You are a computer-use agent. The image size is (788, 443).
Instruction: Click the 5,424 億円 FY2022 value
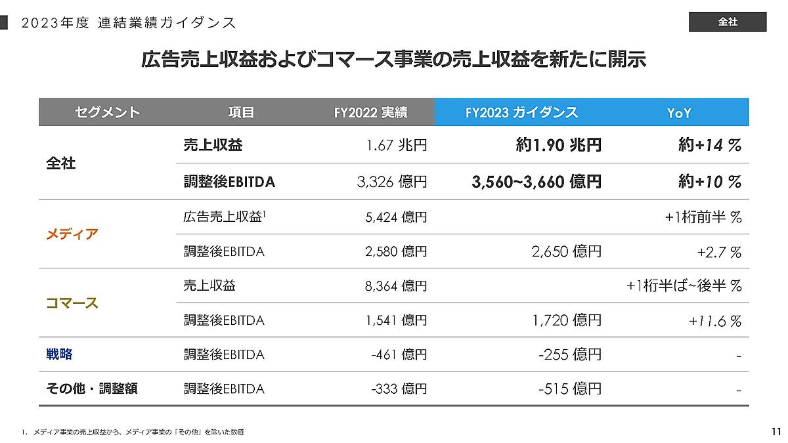[396, 217]
